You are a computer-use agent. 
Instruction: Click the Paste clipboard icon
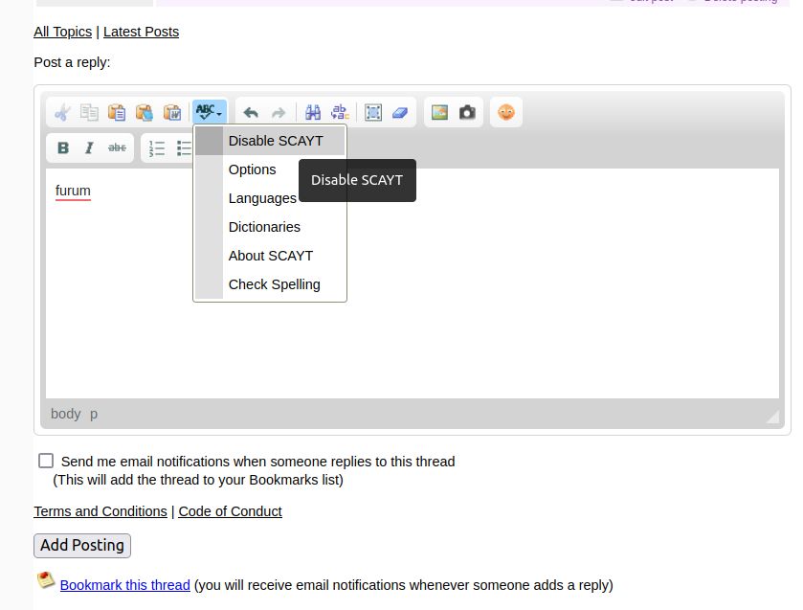tap(117, 112)
